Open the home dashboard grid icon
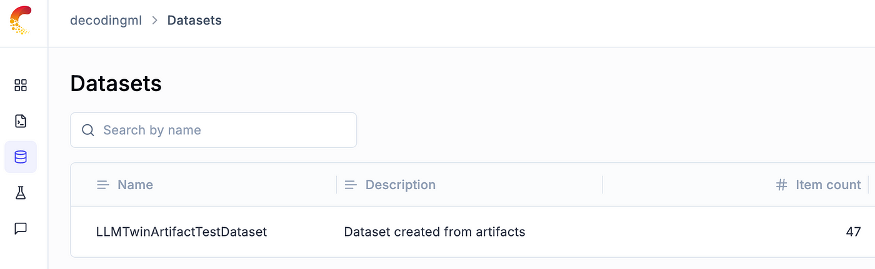This screenshot has width=875, height=269. (21, 85)
